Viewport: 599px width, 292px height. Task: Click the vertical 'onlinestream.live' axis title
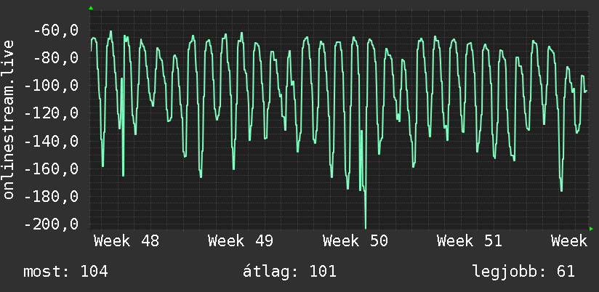tap(9, 119)
